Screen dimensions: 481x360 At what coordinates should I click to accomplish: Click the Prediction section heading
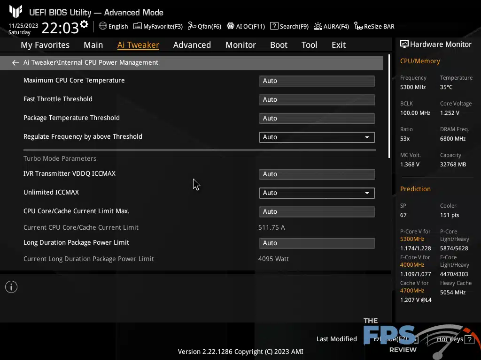[415, 189]
